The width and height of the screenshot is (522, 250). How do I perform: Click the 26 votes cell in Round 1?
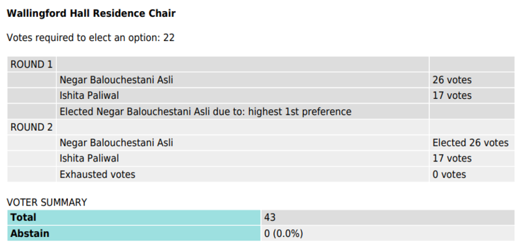point(472,80)
